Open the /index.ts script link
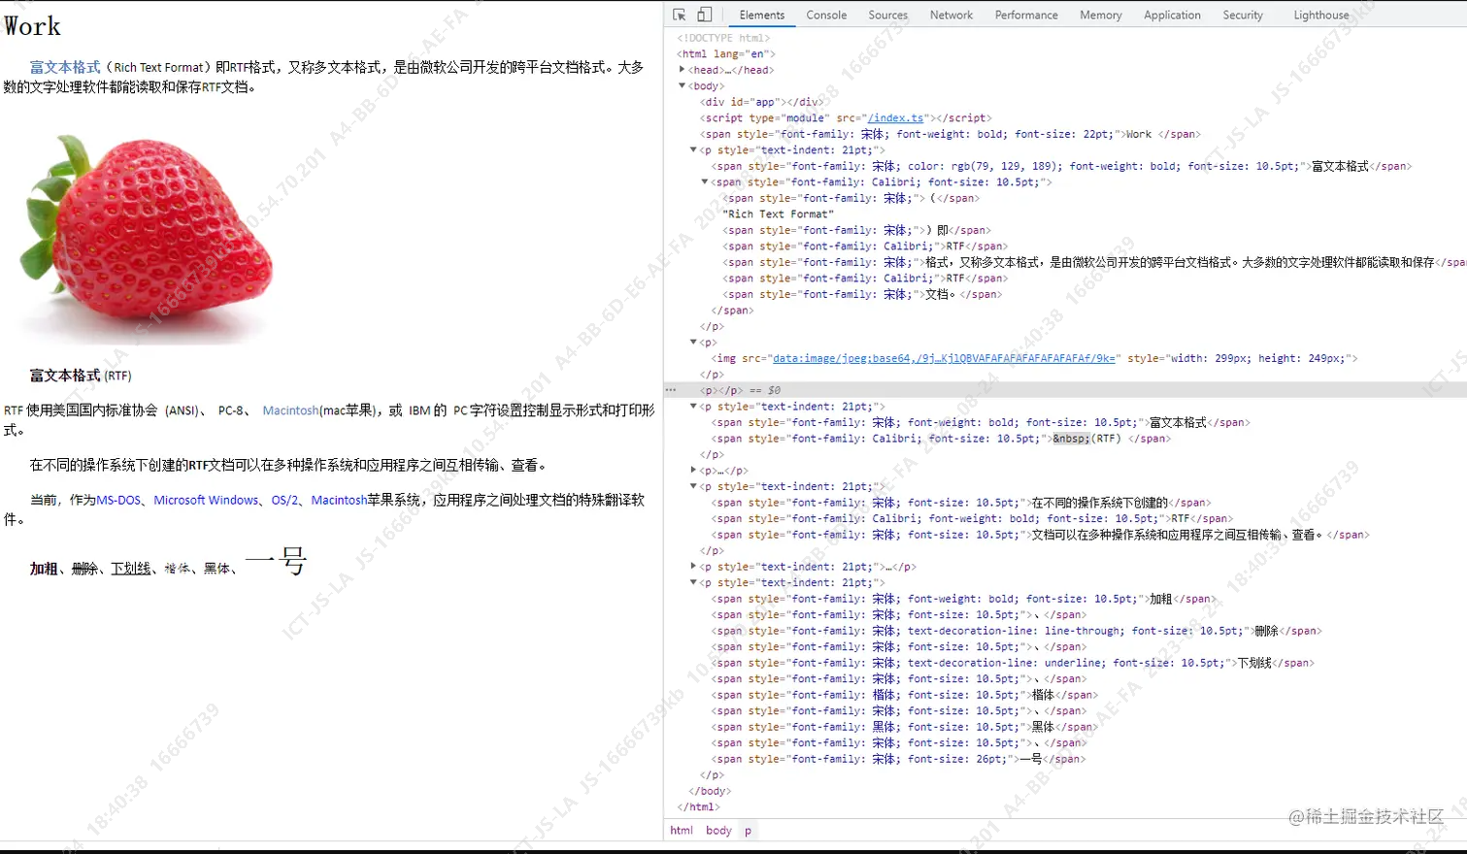1467x854 pixels. tap(895, 118)
